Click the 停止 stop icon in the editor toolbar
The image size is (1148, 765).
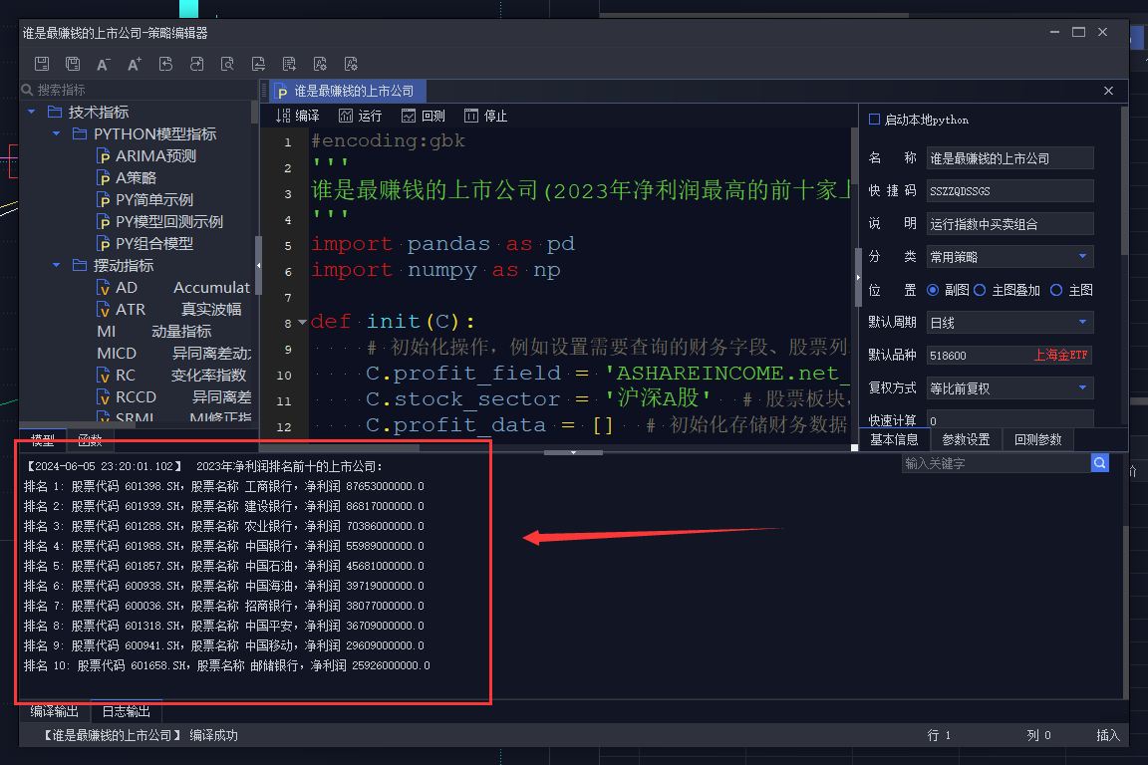click(x=470, y=116)
